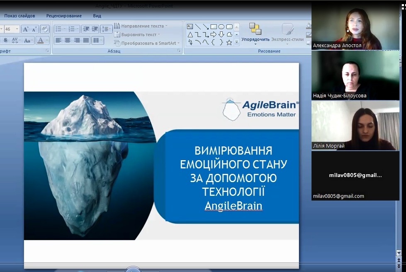The height and width of the screenshot is (272, 406).
Task: Increase the list indent level
Action: (95, 29)
